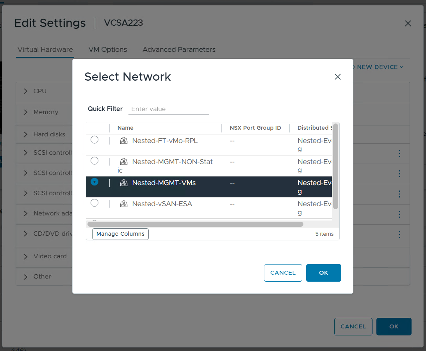Image resolution: width=426 pixels, height=351 pixels.
Task: Click the Nested-vSAN-ESA port group icon
Action: coord(124,204)
